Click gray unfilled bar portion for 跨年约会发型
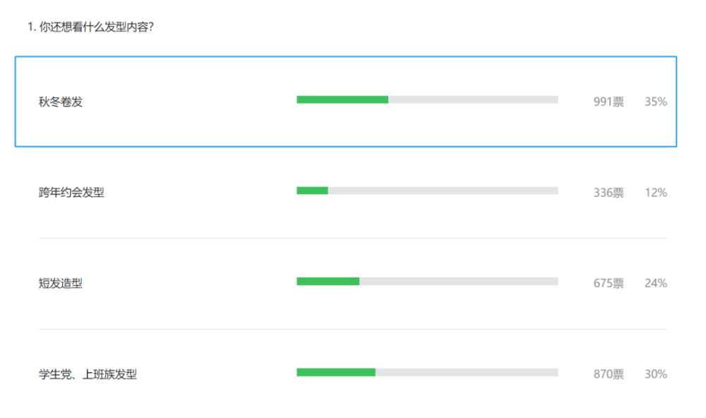 point(443,191)
